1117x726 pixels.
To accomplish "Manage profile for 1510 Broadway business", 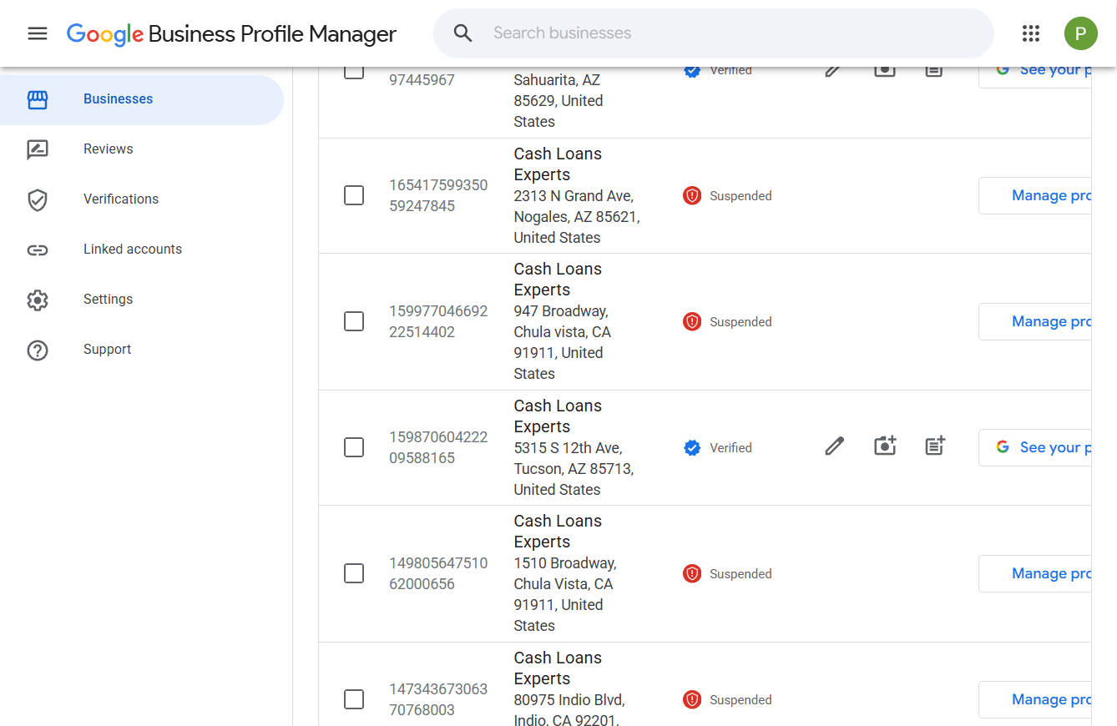I will [x=1035, y=573].
